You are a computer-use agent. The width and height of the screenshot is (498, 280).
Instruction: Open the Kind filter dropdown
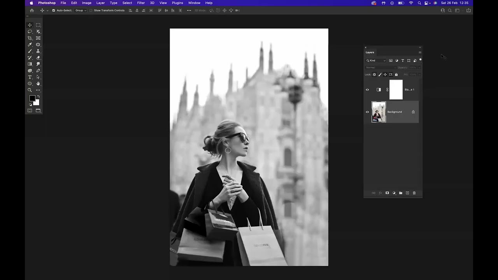(x=376, y=61)
